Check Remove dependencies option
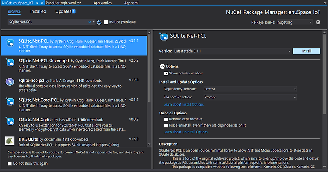This screenshot has width=328, height=172. click(166, 119)
